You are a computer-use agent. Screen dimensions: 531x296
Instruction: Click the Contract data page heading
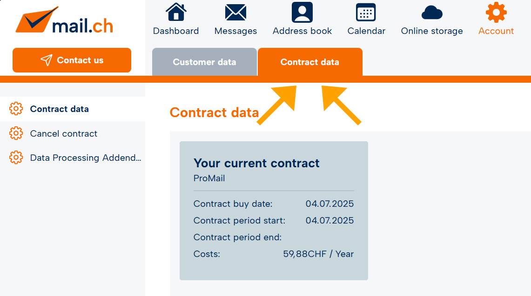tap(214, 112)
